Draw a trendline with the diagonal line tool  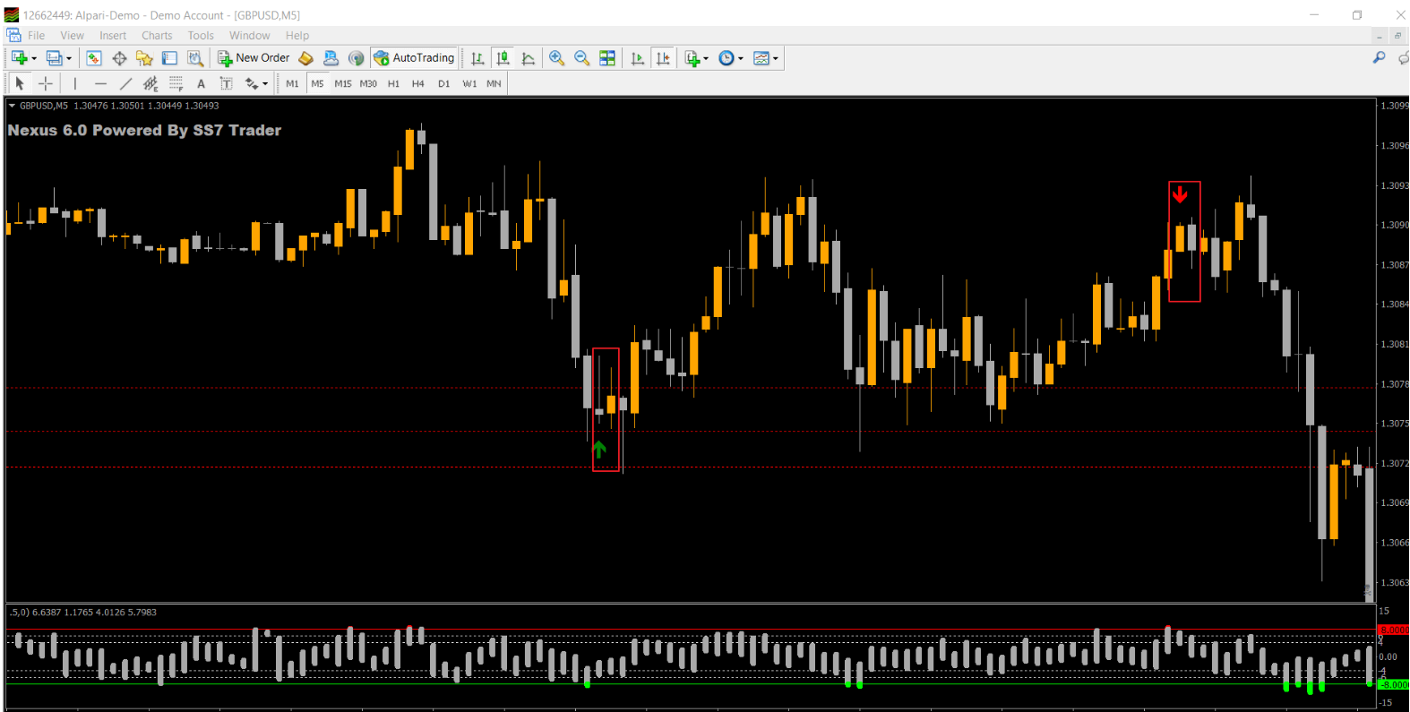[x=125, y=83]
